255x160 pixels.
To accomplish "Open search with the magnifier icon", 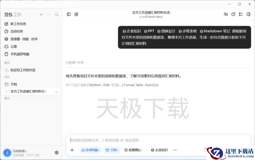I will [56, 15].
